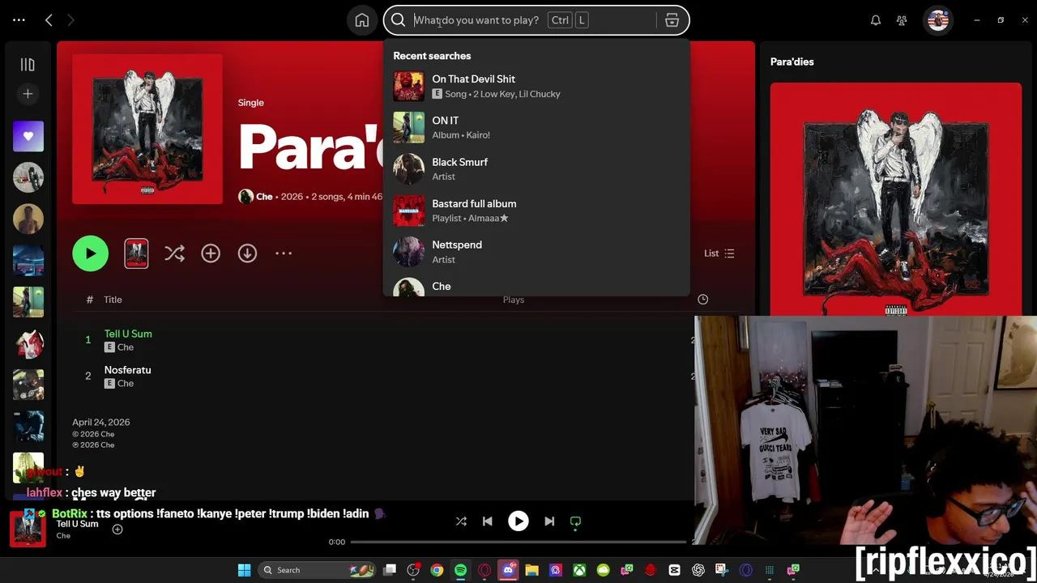Click the search input field
1037x583 pixels.
[x=535, y=20]
